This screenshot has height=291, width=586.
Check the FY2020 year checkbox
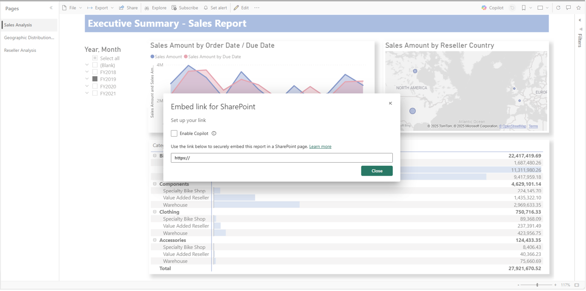95,86
